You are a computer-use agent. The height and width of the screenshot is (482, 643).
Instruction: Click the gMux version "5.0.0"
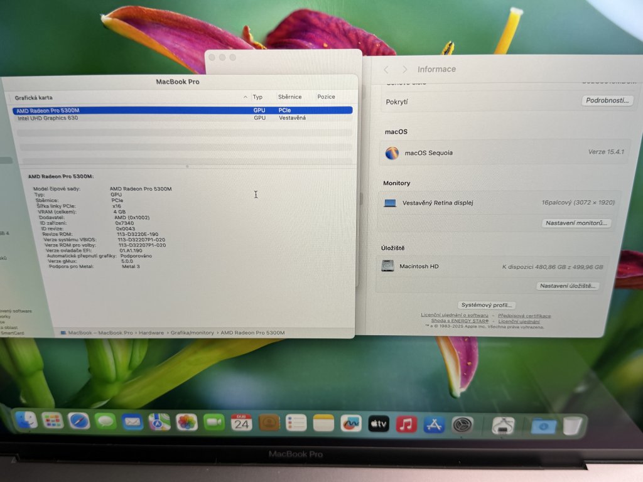click(x=127, y=261)
